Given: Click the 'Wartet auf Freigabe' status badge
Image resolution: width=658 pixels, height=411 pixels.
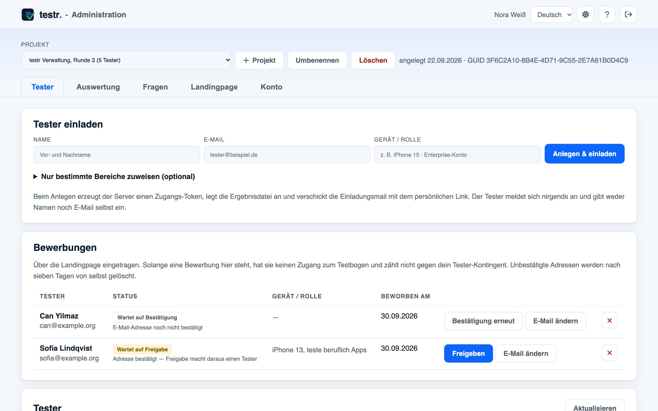Looking at the screenshot, I should pyautogui.click(x=142, y=350).
